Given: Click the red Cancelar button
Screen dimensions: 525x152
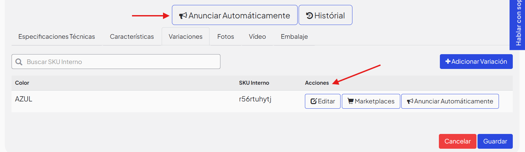Looking at the screenshot, I should (x=457, y=141).
